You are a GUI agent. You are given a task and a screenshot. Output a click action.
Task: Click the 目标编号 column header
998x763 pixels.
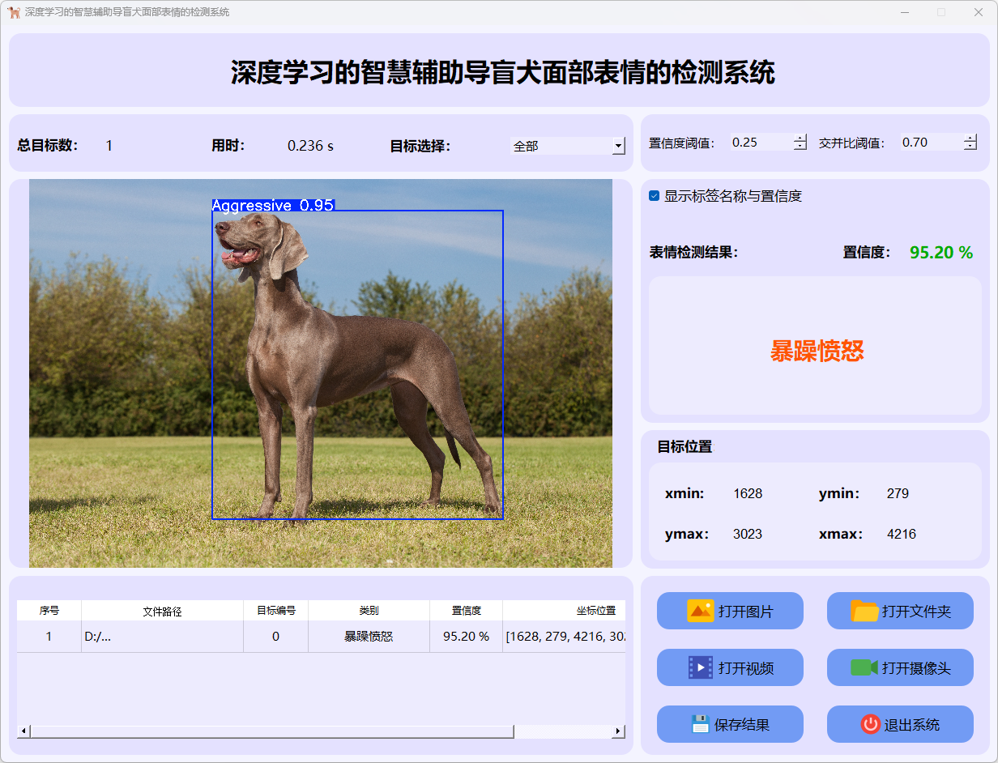pos(276,611)
